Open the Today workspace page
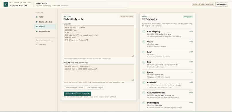The image size is (232, 112). [x=45, y=17]
